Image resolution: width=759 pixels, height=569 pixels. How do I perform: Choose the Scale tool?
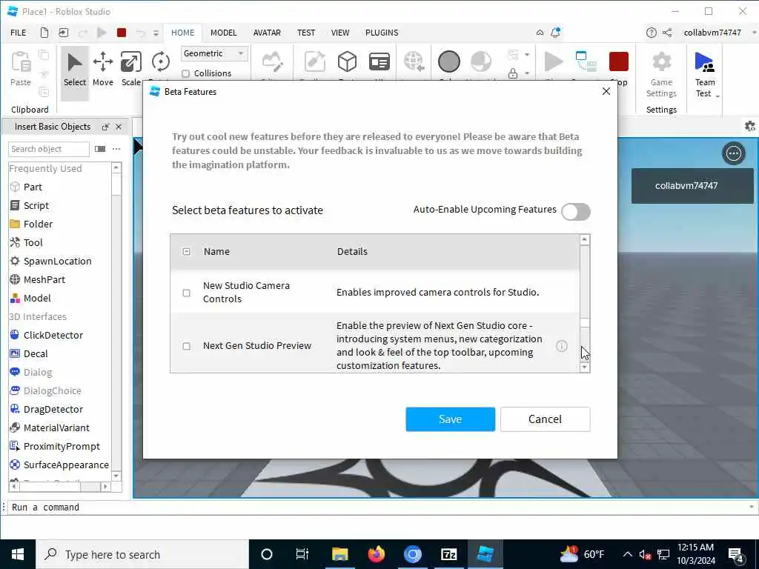[x=130, y=70]
